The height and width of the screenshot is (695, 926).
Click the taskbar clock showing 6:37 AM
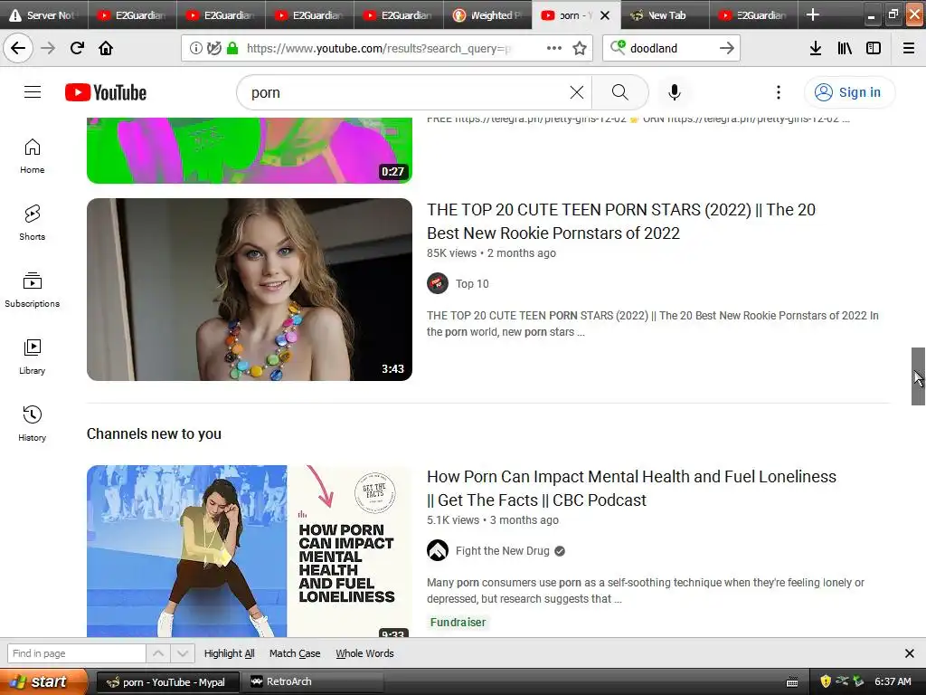click(x=893, y=681)
